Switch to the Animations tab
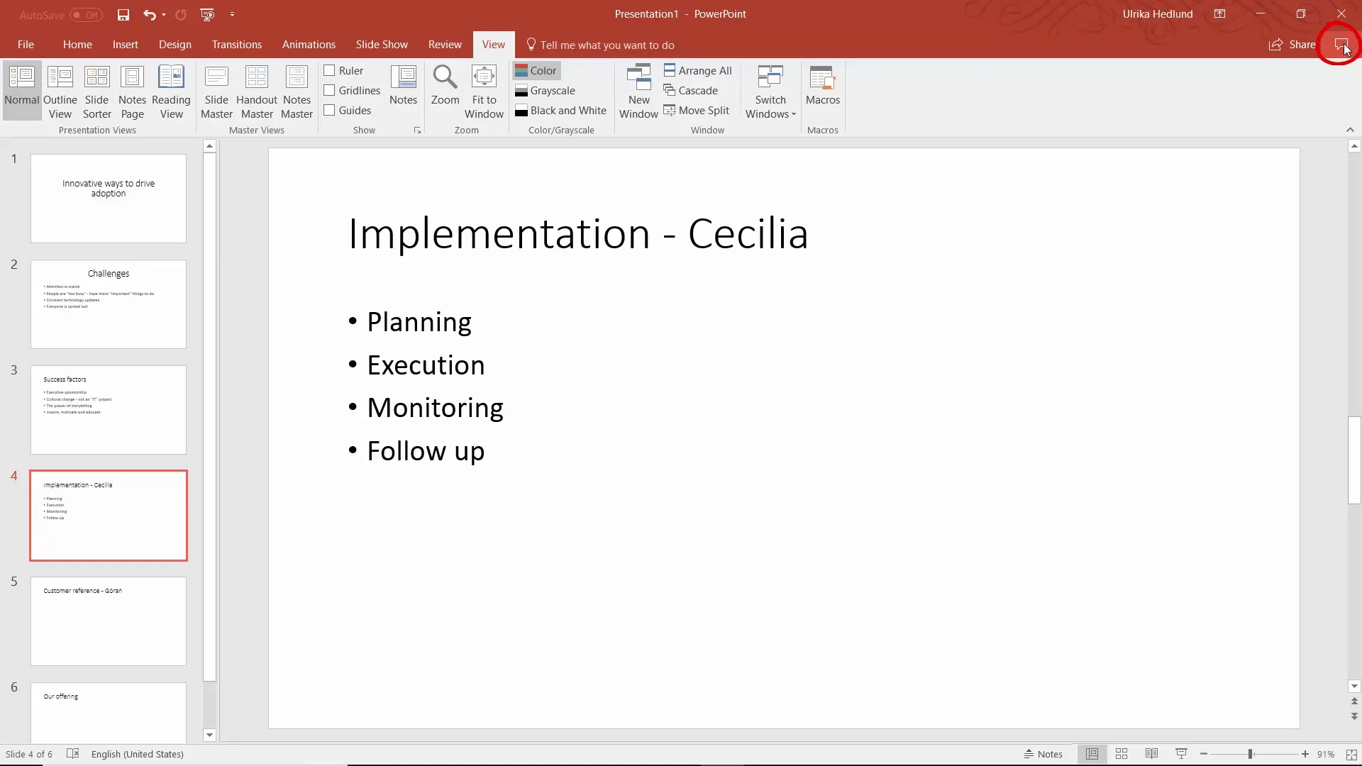 309,45
